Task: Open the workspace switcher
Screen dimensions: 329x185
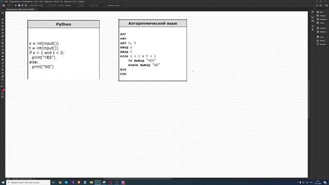Action: coord(321,6)
